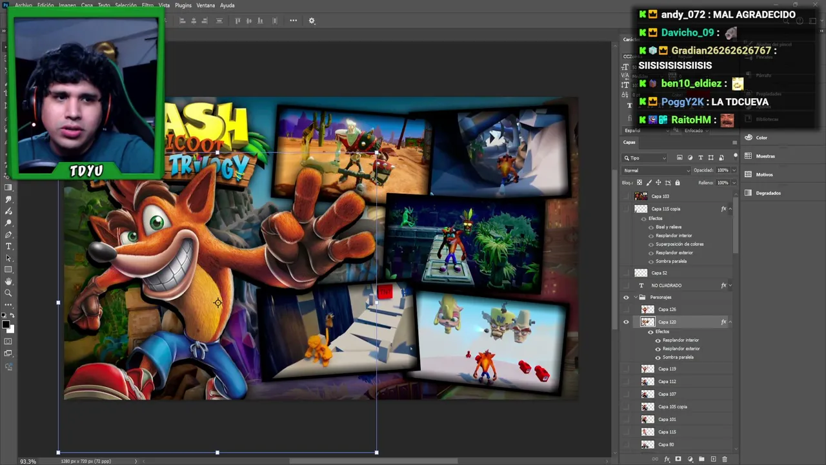This screenshot has width=826, height=465.
Task: Select the Rectangle shape tool
Action: click(8, 269)
